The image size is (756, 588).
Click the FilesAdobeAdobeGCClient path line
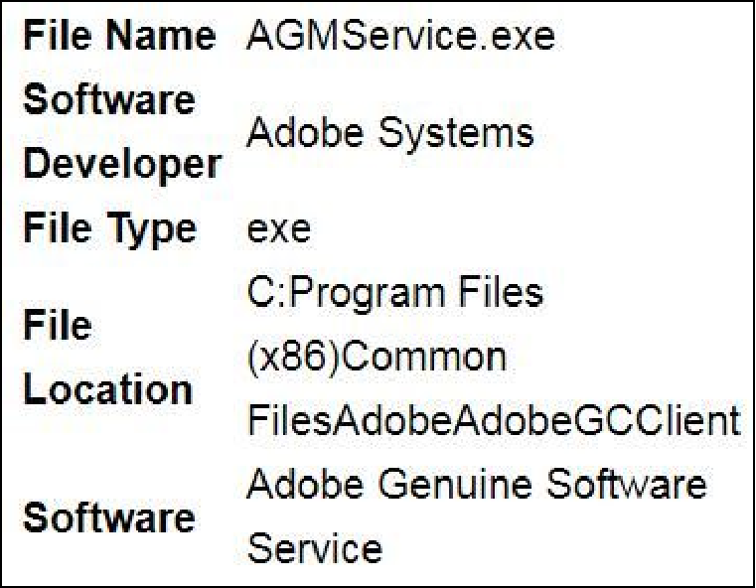tap(494, 420)
